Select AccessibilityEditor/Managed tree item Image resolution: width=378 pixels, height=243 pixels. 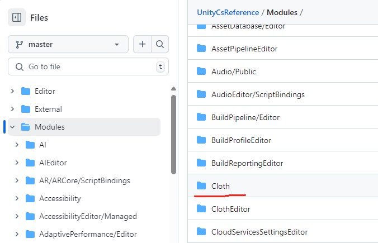pyautogui.click(x=88, y=216)
